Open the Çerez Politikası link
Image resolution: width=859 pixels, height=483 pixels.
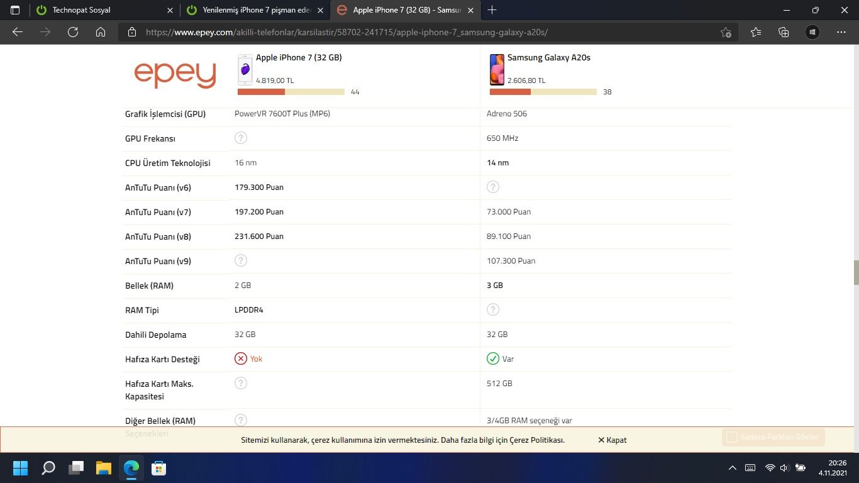[536, 440]
